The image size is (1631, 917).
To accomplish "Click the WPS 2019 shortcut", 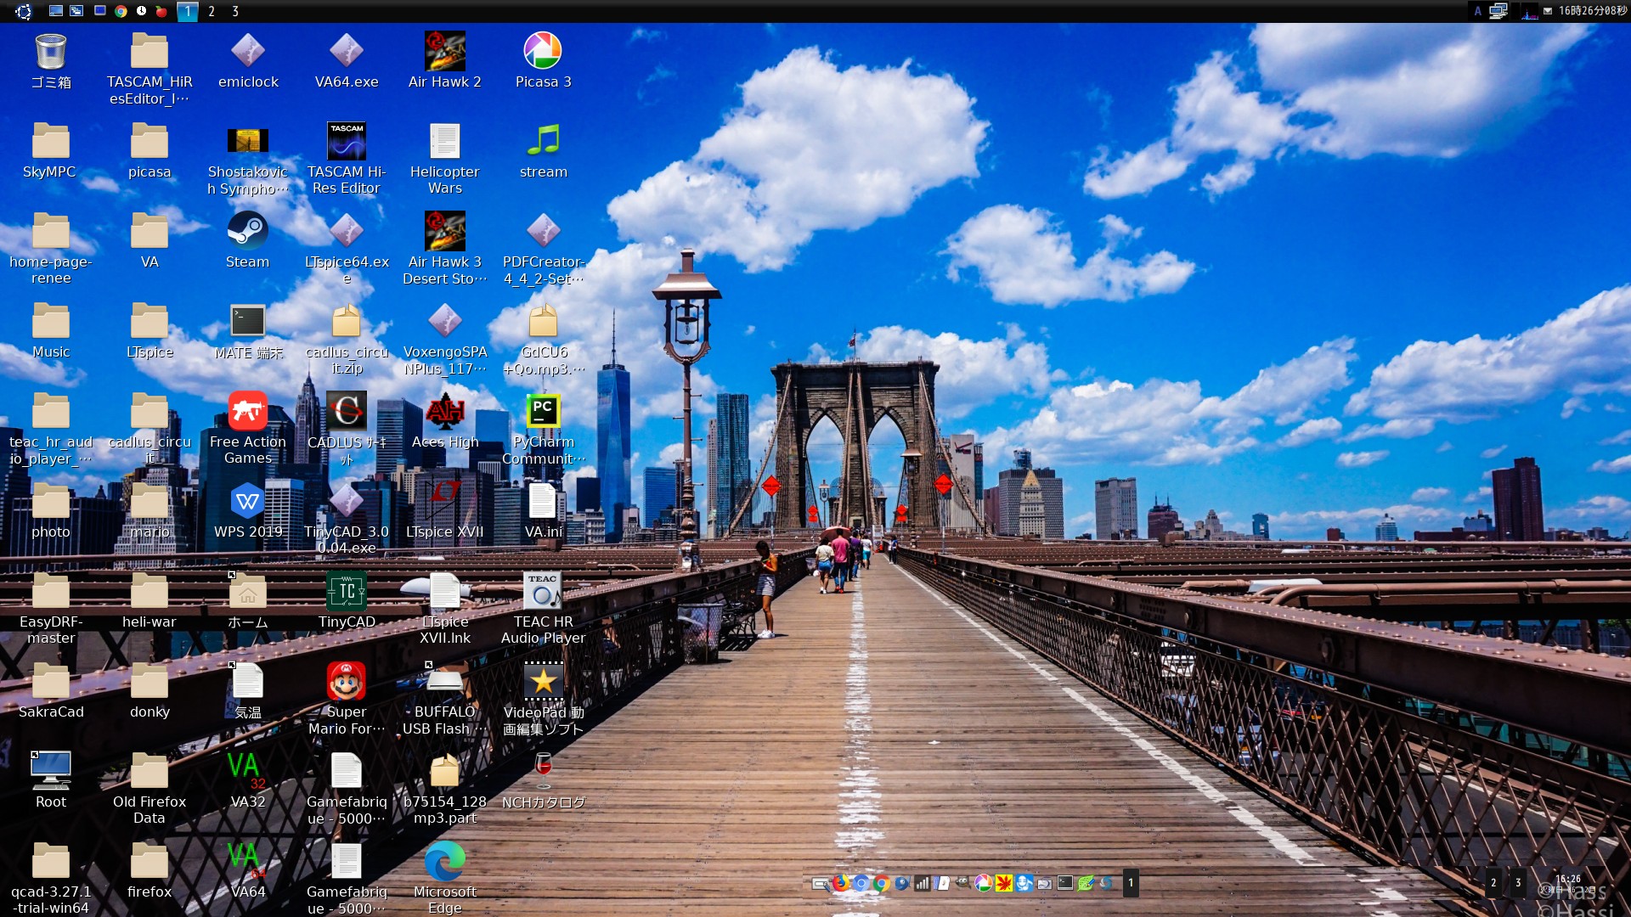I will [x=247, y=502].
